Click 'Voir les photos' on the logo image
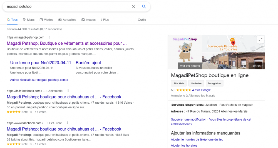This screenshot has height=148, width=278. [190, 66]
